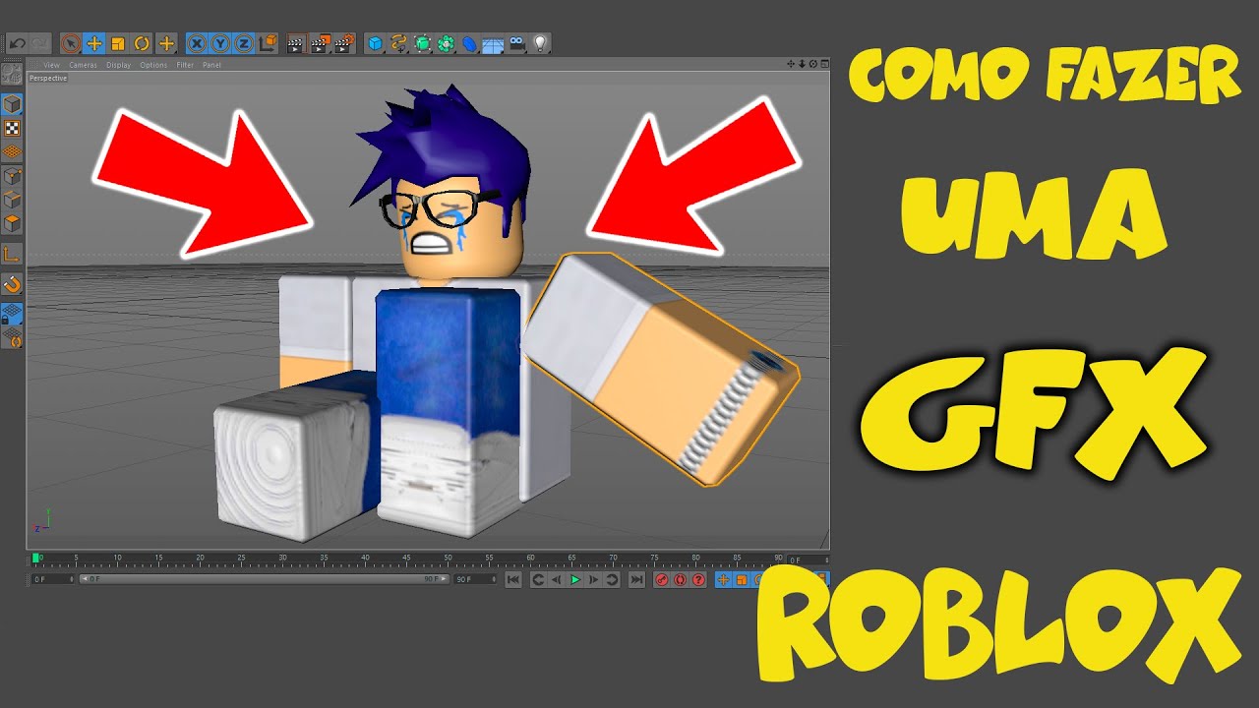Image resolution: width=1259 pixels, height=708 pixels.
Task: Click the Planar Workplane icon
Action: pos(12,338)
